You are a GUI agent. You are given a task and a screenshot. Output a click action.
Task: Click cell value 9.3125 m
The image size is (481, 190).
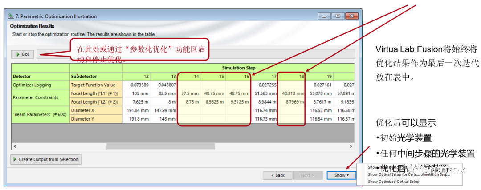coord(238,102)
